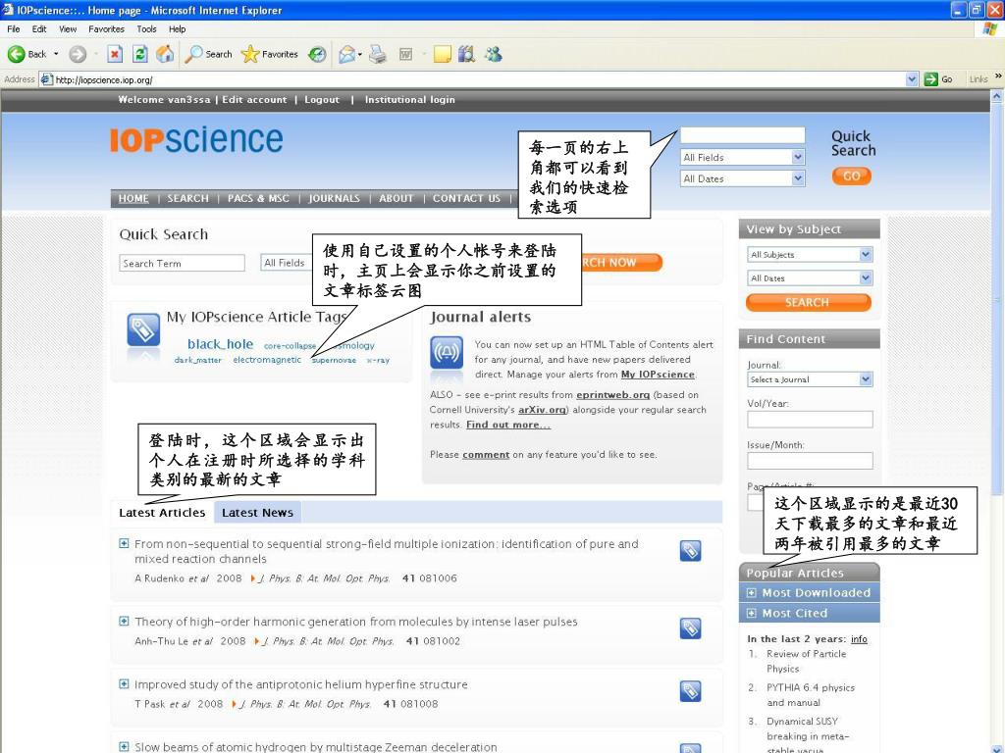Open the Edit menu
The image size is (1005, 753).
pos(39,28)
